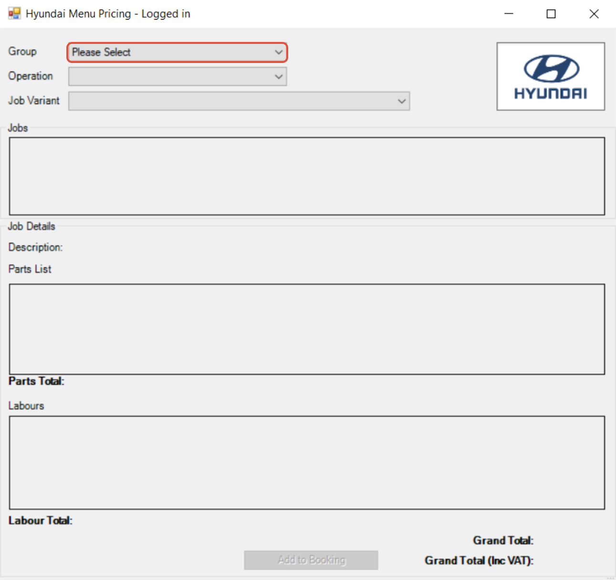The image size is (616, 580).
Task: Click the app icon in title bar
Action: tap(14, 13)
